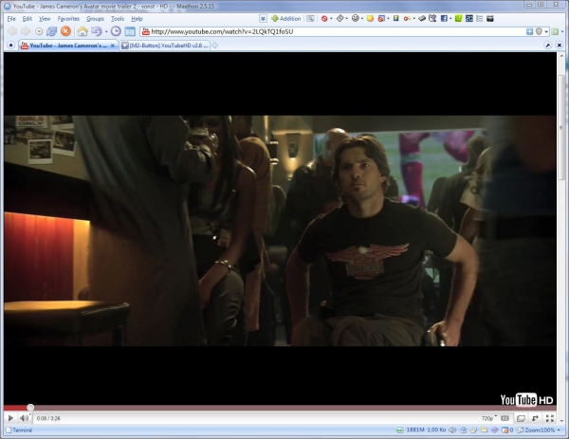Click the Addition plugin button

click(x=286, y=19)
